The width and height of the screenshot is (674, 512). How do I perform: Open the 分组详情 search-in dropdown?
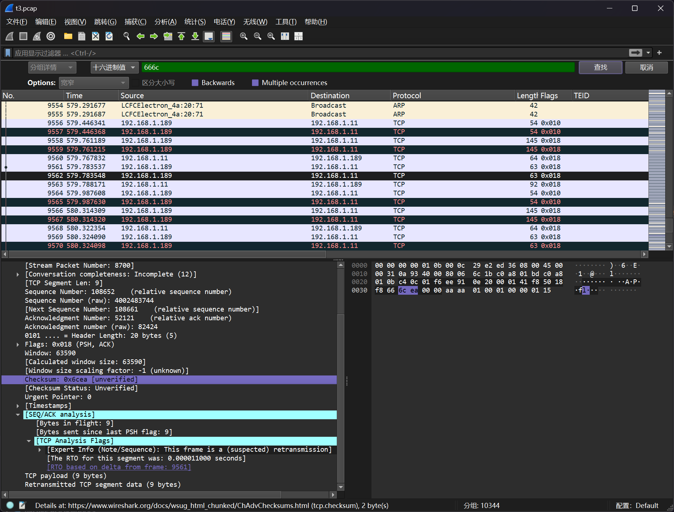(52, 68)
